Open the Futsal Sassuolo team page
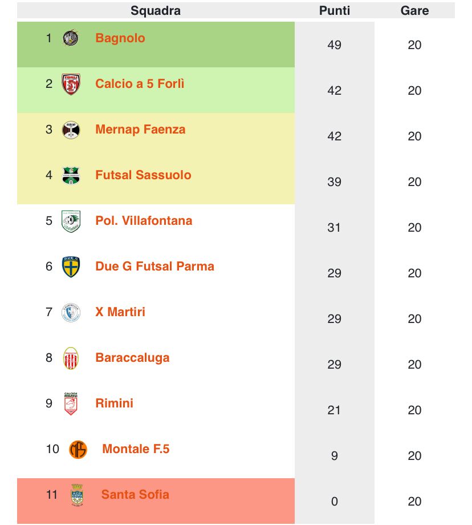 pos(143,175)
